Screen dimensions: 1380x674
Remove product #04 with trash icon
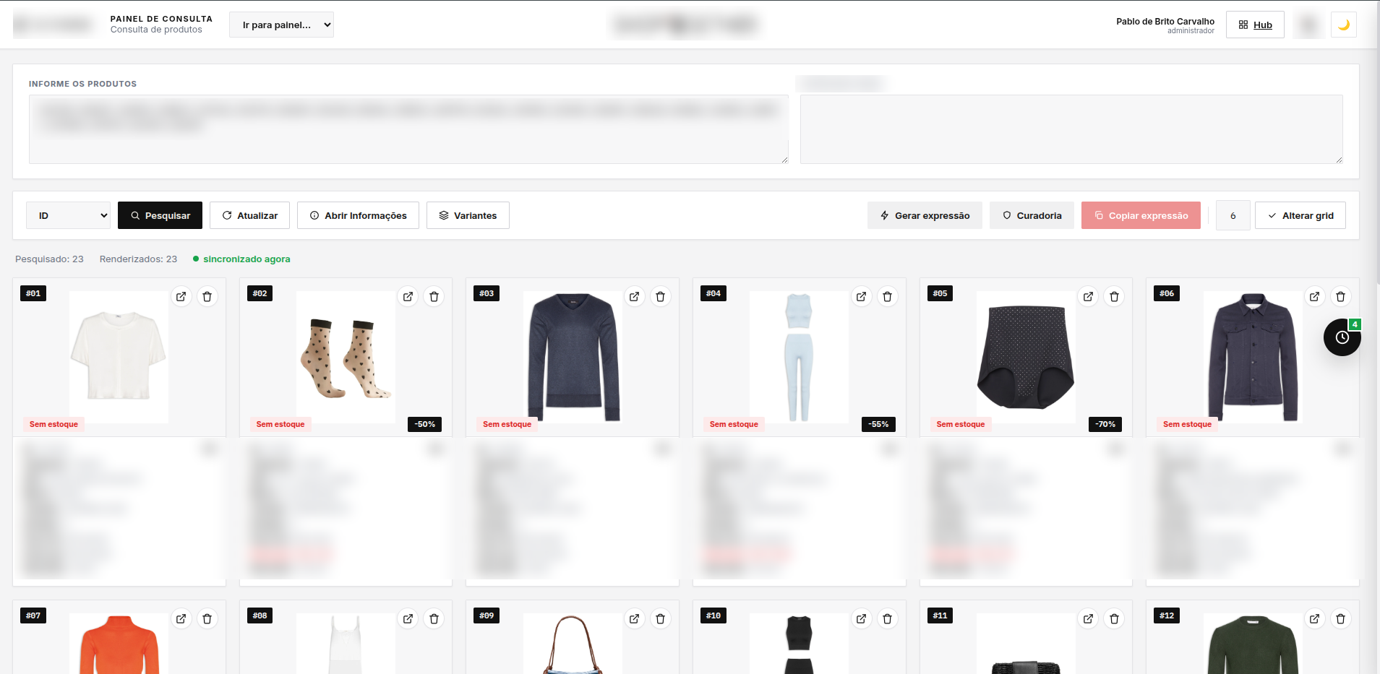[888, 296]
